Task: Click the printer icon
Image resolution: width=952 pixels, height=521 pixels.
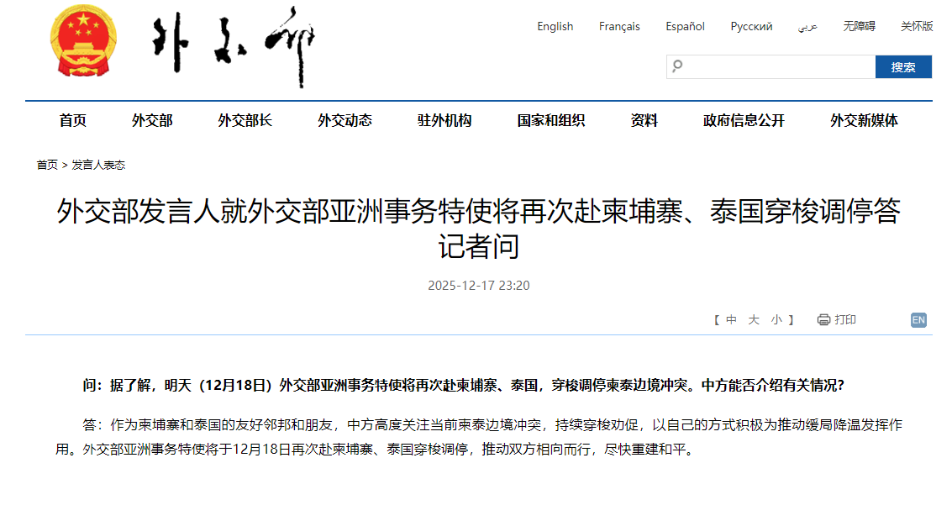Action: click(x=823, y=319)
